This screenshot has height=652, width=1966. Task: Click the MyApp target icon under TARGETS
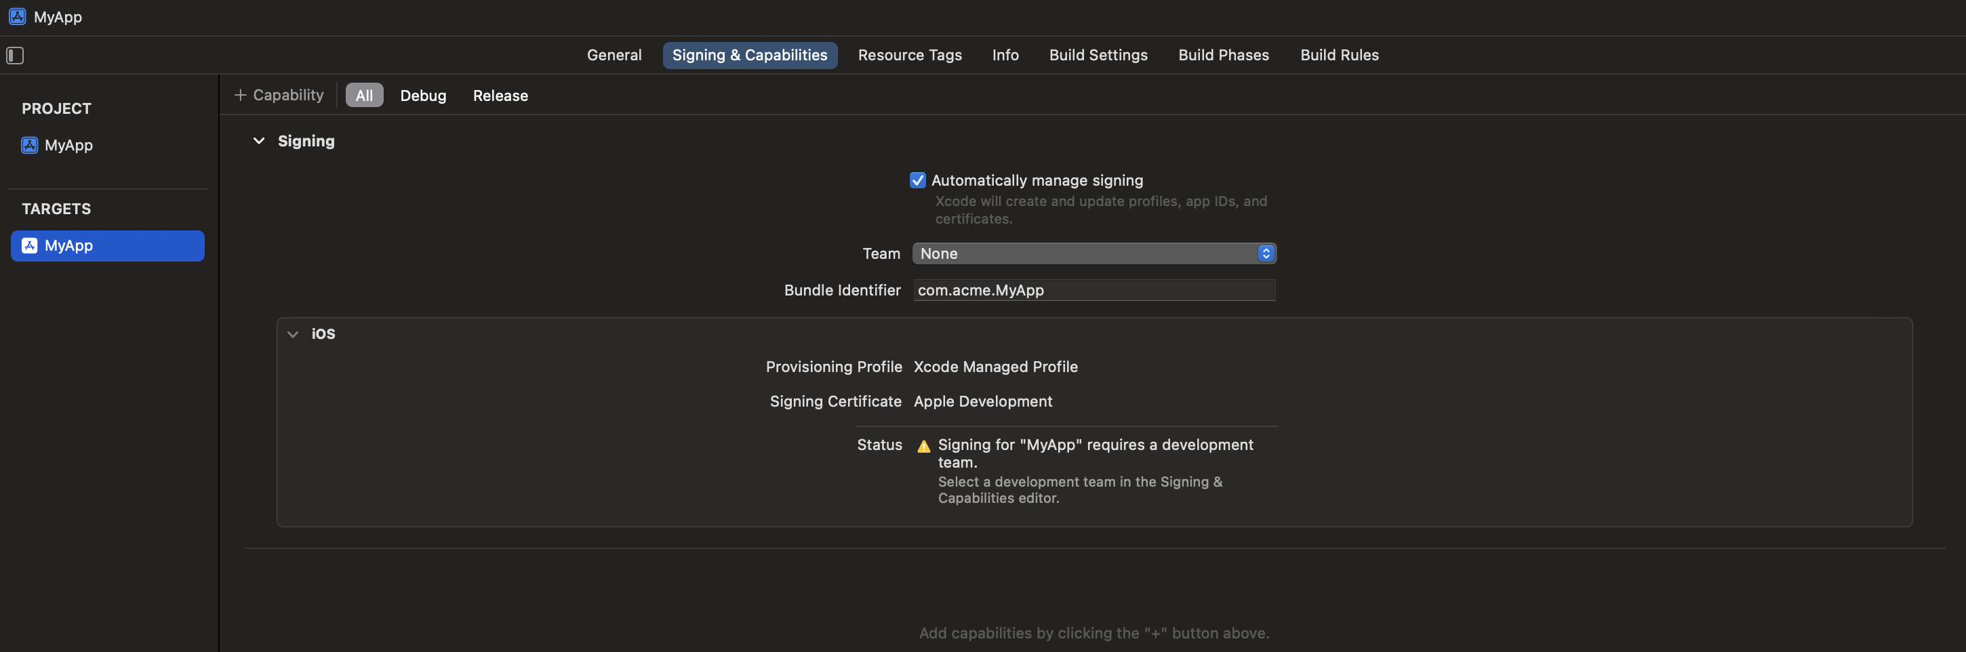click(x=30, y=245)
